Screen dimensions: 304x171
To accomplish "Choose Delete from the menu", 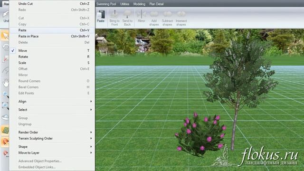I will (x=52, y=42).
